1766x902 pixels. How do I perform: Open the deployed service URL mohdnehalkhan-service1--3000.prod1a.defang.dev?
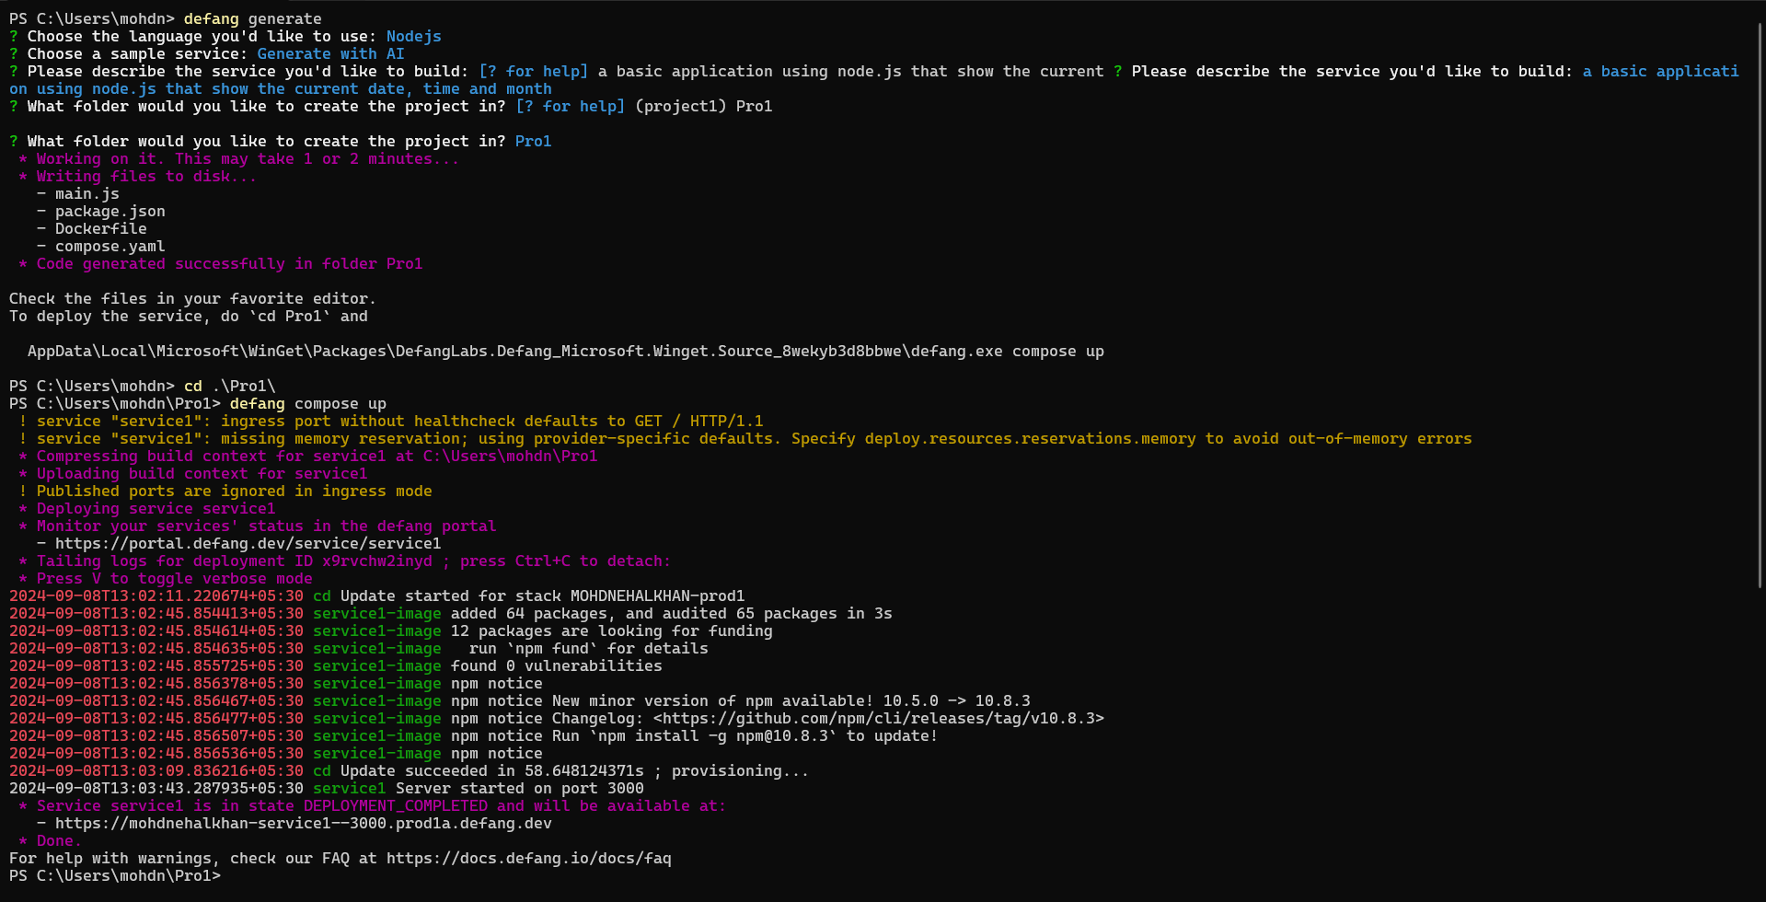304,823
